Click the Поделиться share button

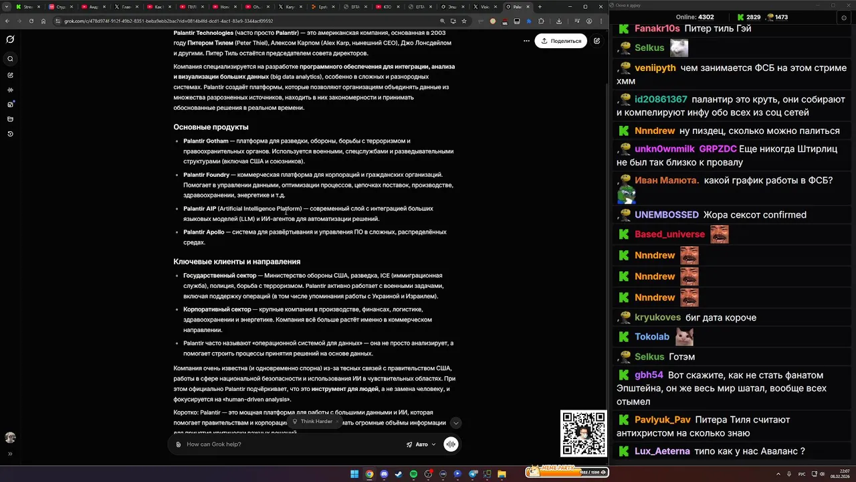click(x=561, y=41)
